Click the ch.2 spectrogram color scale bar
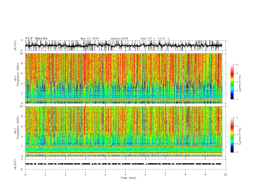 pyautogui.click(x=232, y=135)
